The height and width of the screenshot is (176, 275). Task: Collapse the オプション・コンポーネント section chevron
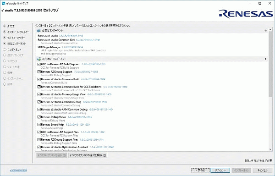(265, 59)
